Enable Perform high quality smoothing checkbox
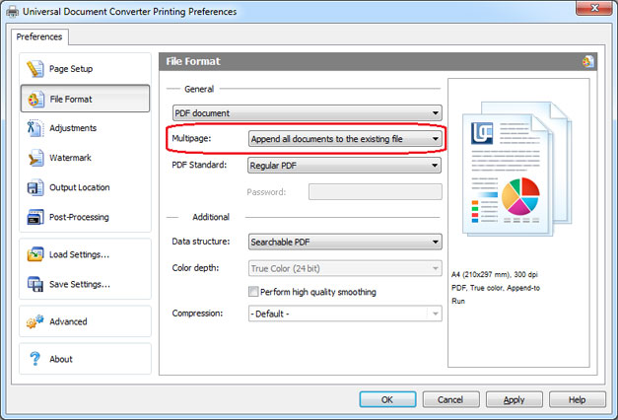Image resolution: width=618 pixels, height=420 pixels. (253, 292)
